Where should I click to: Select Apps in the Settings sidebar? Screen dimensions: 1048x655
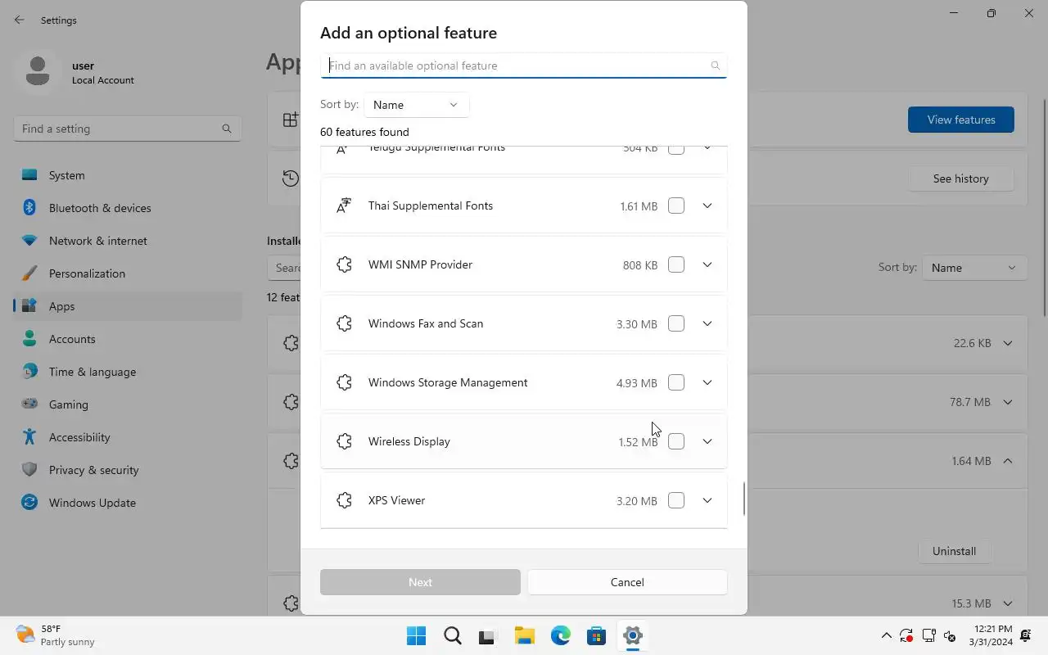(128, 306)
